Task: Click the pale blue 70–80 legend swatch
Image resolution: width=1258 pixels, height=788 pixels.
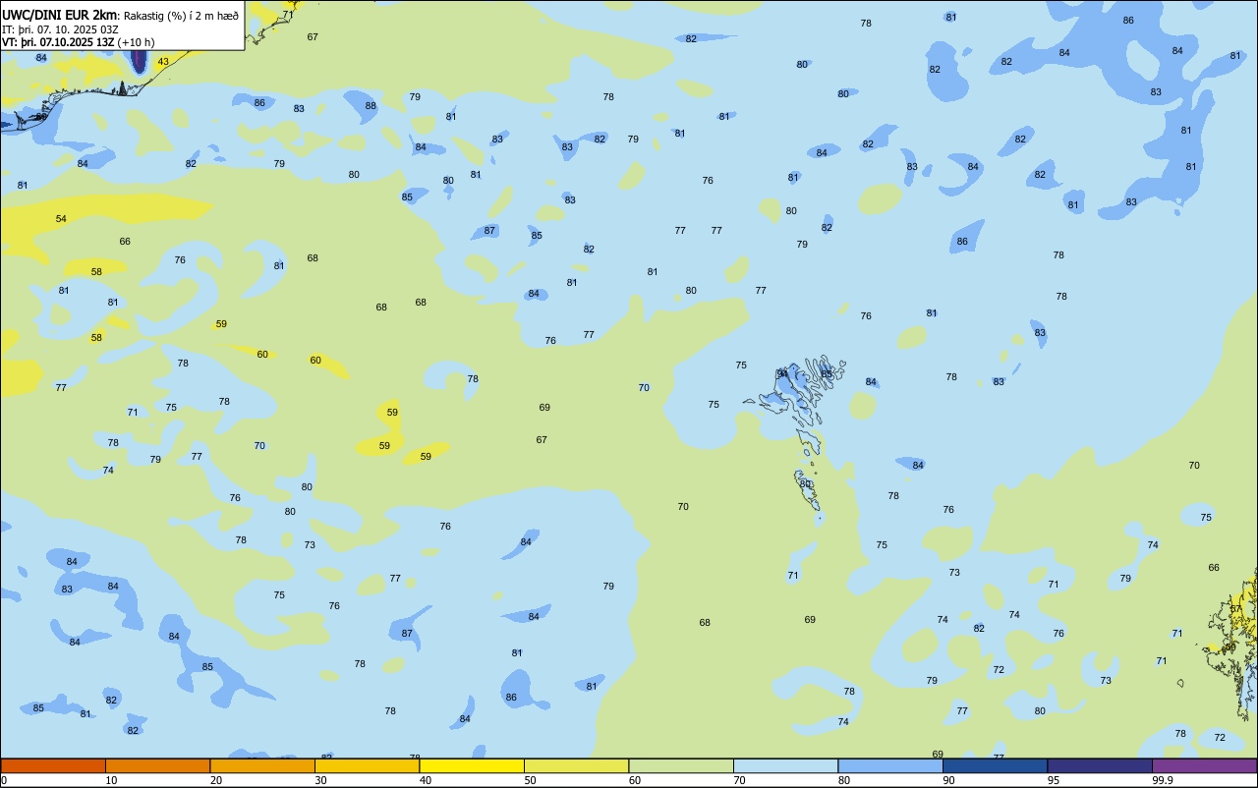Action: click(x=785, y=765)
